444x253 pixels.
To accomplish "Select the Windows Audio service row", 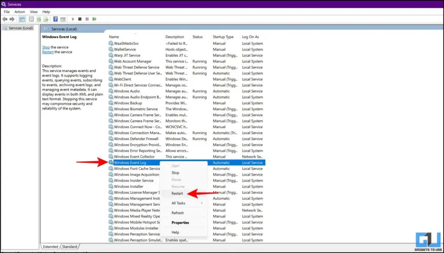I will point(130,91).
